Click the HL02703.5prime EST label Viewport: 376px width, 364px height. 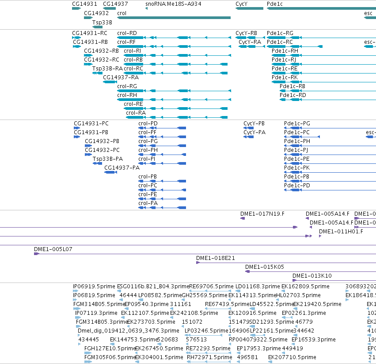coord(299,295)
